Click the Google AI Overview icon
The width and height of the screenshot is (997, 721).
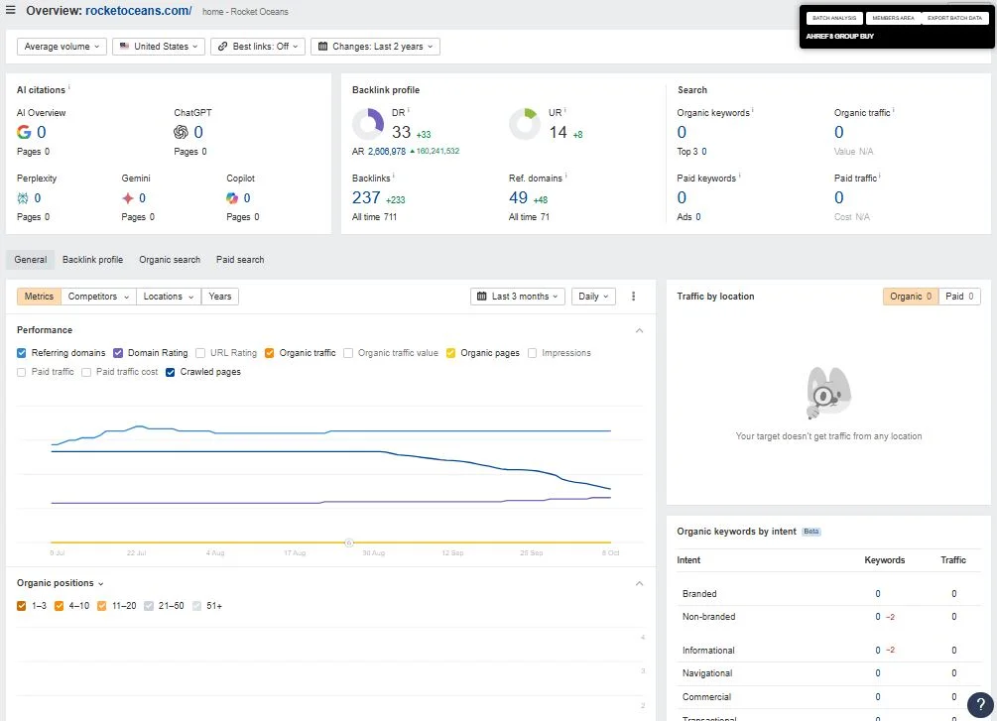tap(24, 132)
